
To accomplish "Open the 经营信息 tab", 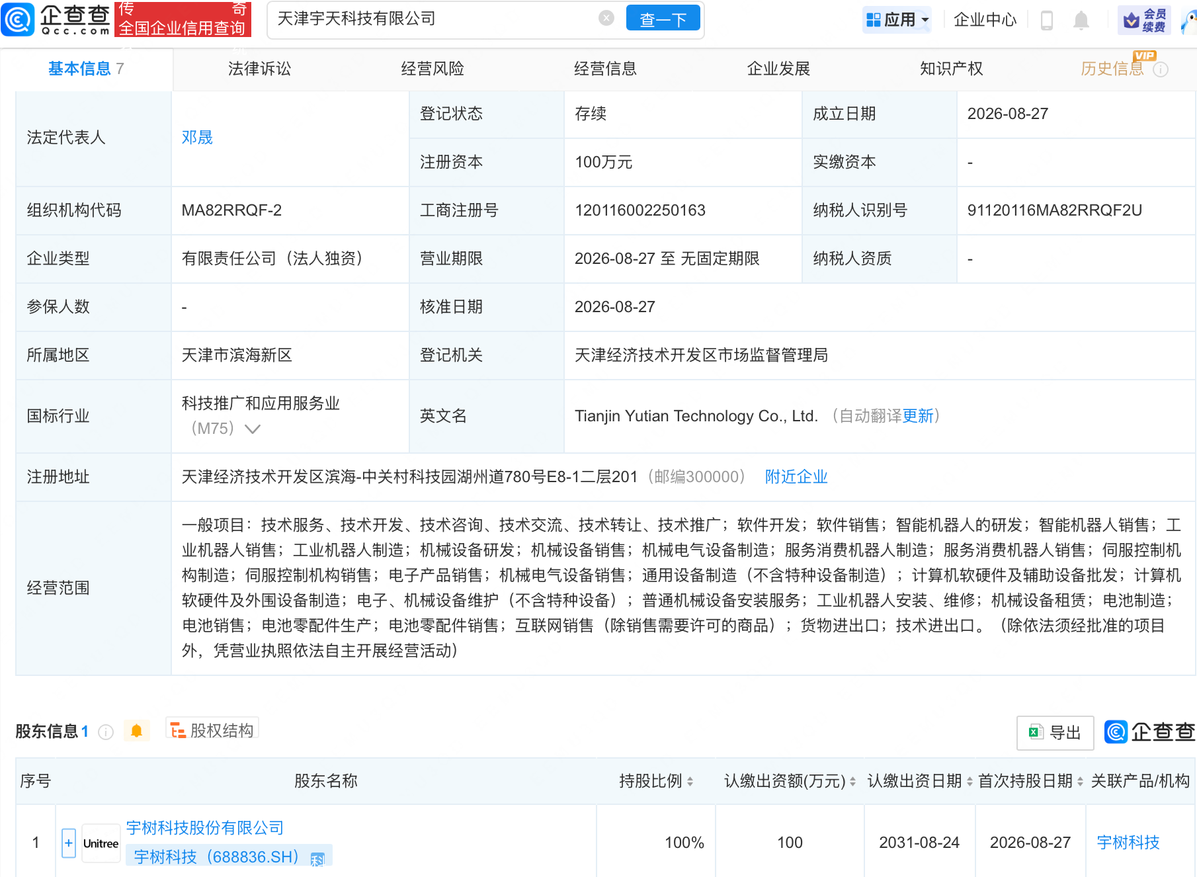I will coord(605,69).
